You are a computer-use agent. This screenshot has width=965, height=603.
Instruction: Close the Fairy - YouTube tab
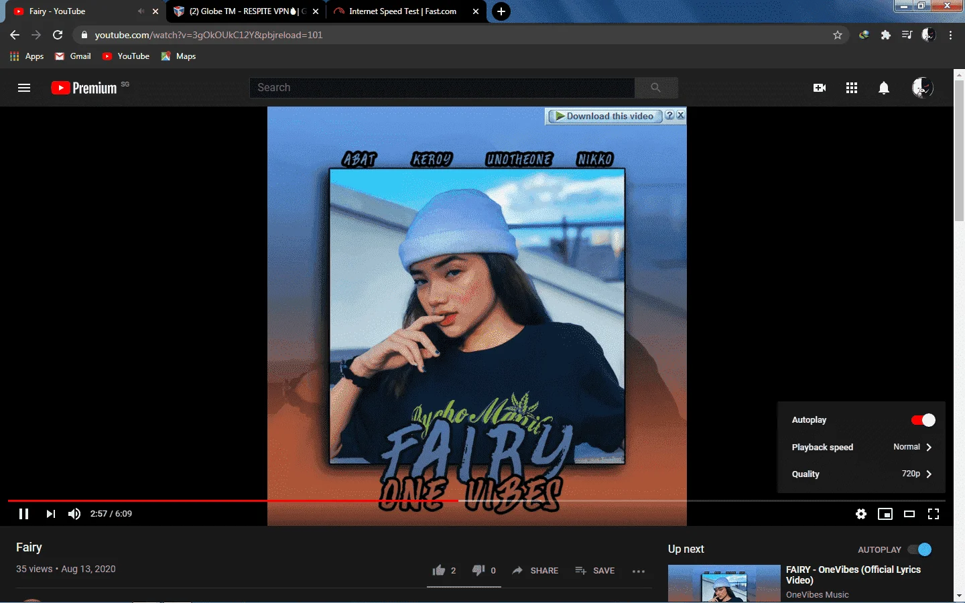[155, 11]
